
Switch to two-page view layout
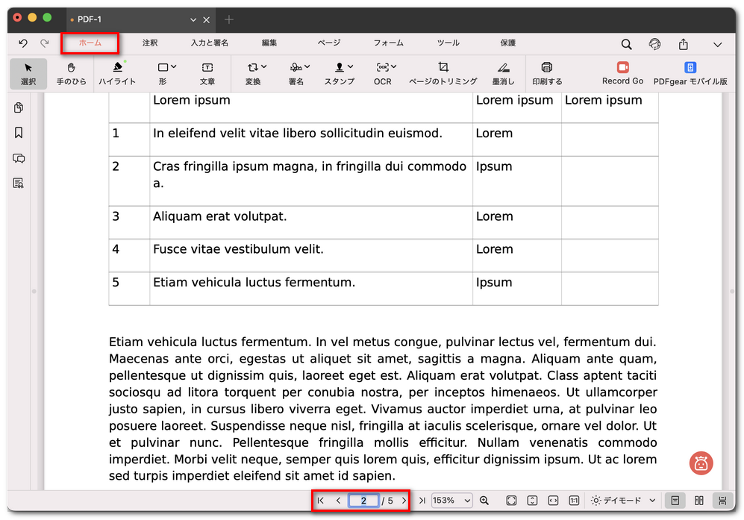pyautogui.click(x=699, y=501)
